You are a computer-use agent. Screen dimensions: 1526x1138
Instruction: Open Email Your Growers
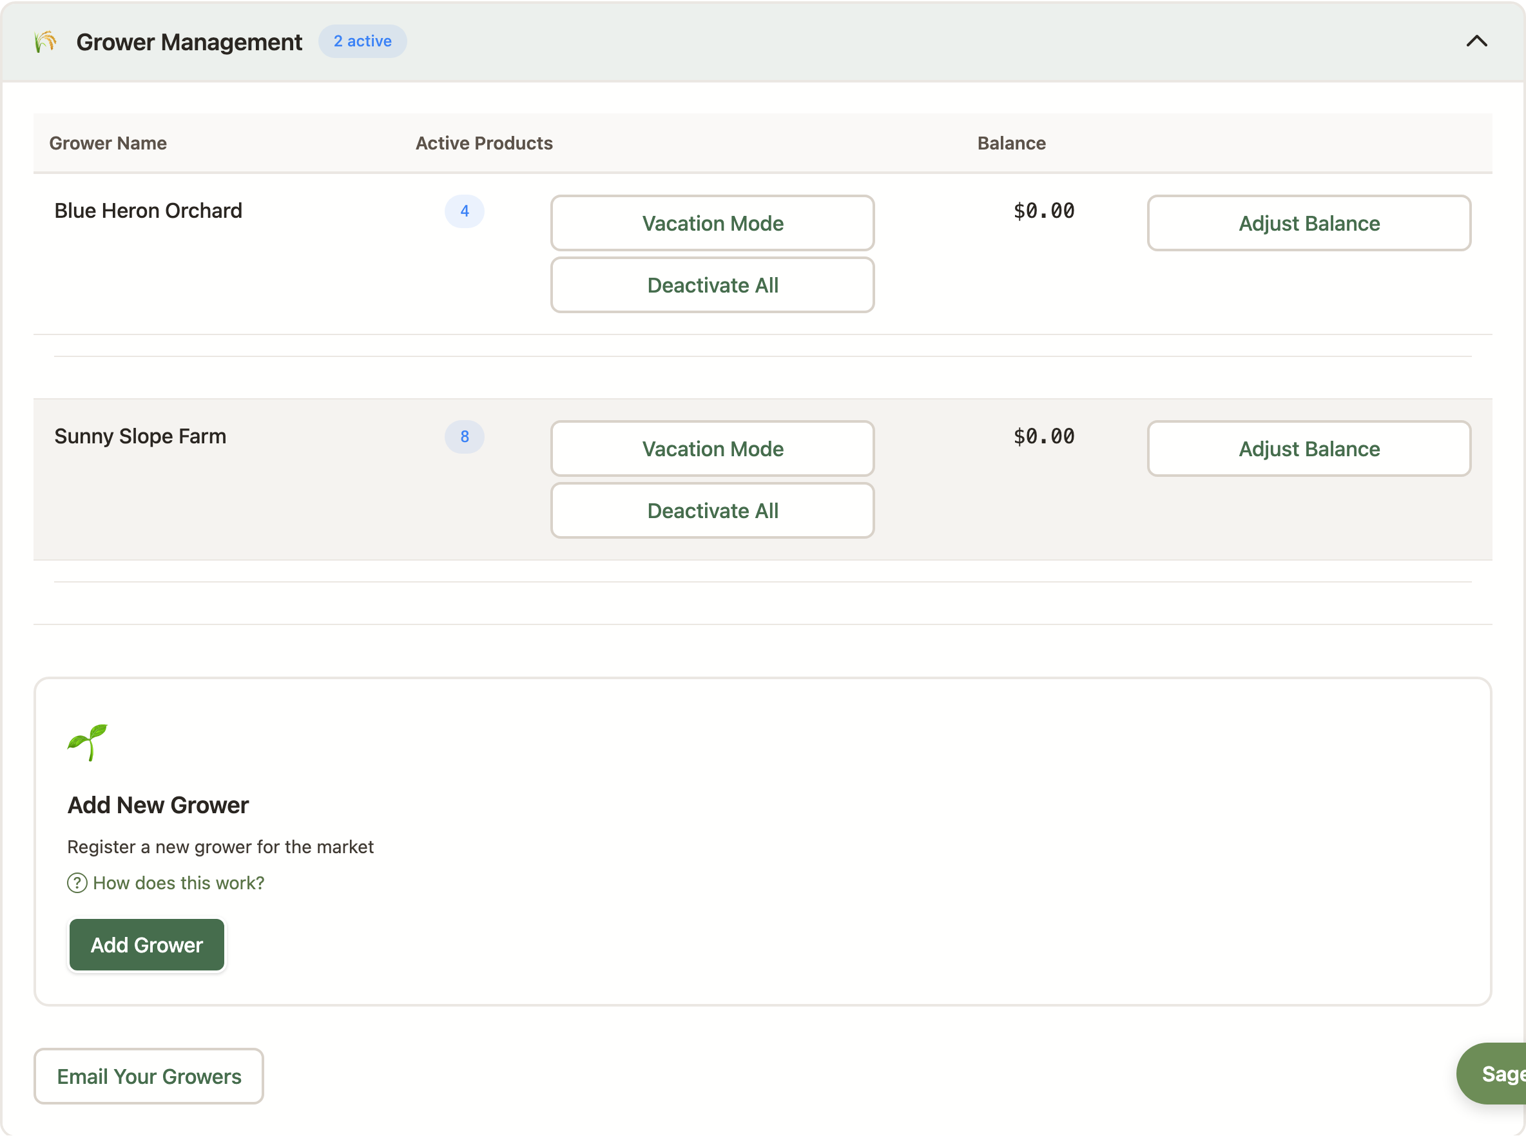click(x=149, y=1076)
